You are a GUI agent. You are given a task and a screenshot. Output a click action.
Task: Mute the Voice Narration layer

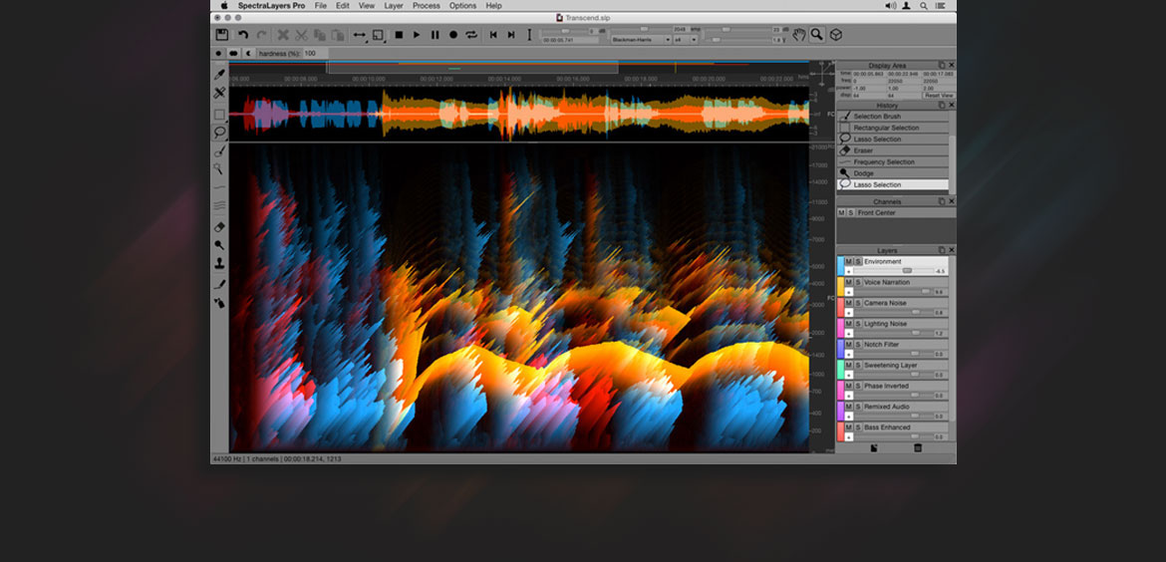pos(849,282)
